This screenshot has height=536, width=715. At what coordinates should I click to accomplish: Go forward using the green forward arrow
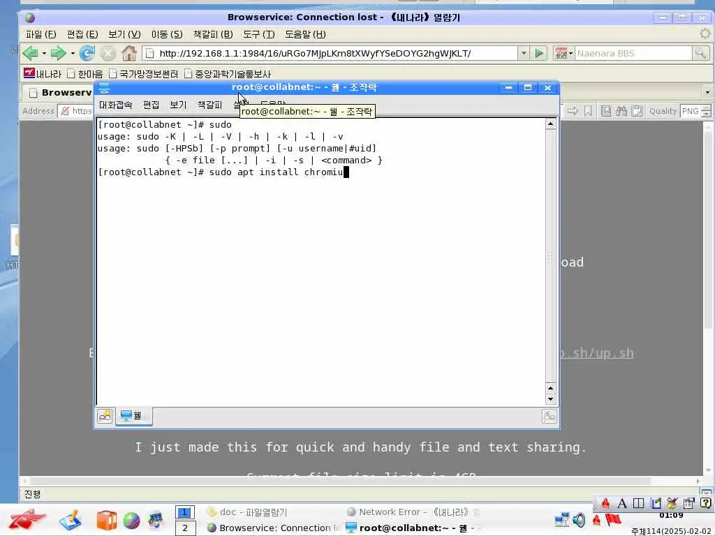point(58,53)
